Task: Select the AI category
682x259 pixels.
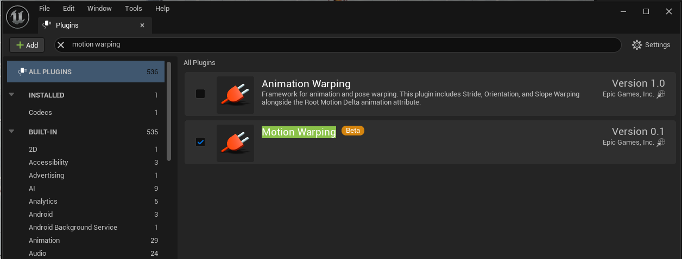Action: (86, 188)
